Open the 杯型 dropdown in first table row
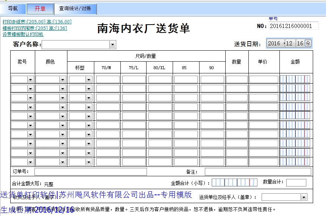The image size is (326, 216). tap(89, 79)
